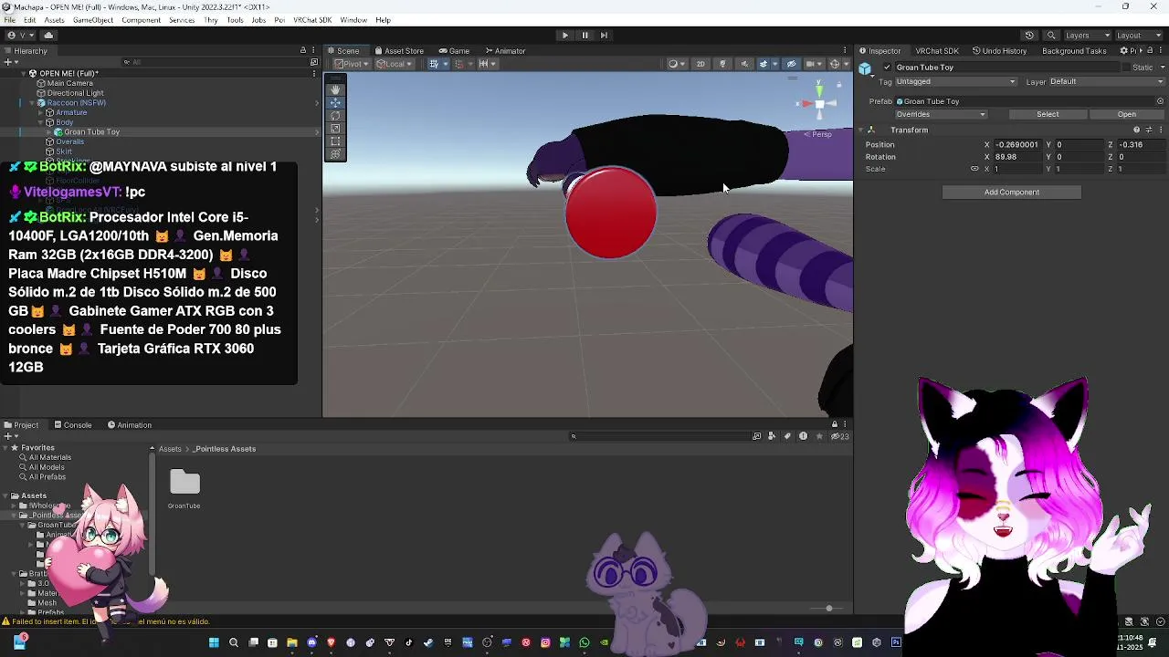The width and height of the screenshot is (1169, 657).
Task: Select the Rotate tool
Action: (x=335, y=115)
